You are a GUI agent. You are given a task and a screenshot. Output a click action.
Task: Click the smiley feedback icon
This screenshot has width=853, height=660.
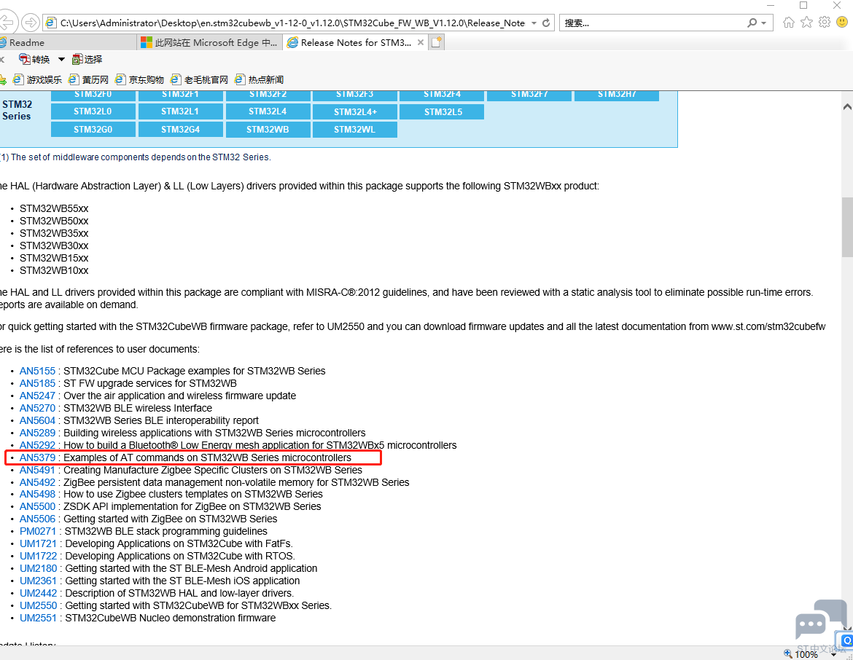(x=842, y=23)
